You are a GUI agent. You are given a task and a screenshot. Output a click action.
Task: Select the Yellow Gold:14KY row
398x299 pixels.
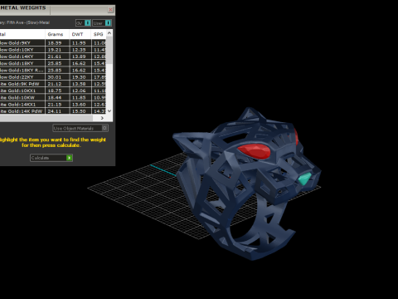pyautogui.click(x=53, y=56)
